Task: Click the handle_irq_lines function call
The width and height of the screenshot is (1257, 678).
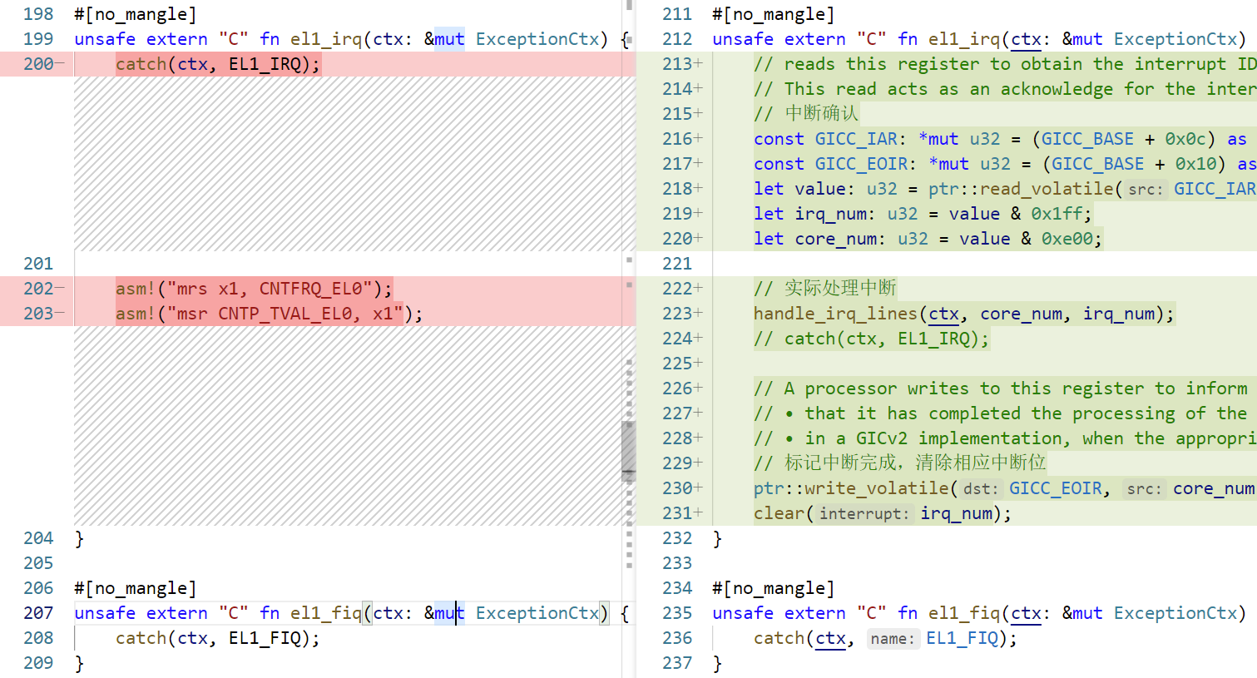Action: (x=834, y=314)
